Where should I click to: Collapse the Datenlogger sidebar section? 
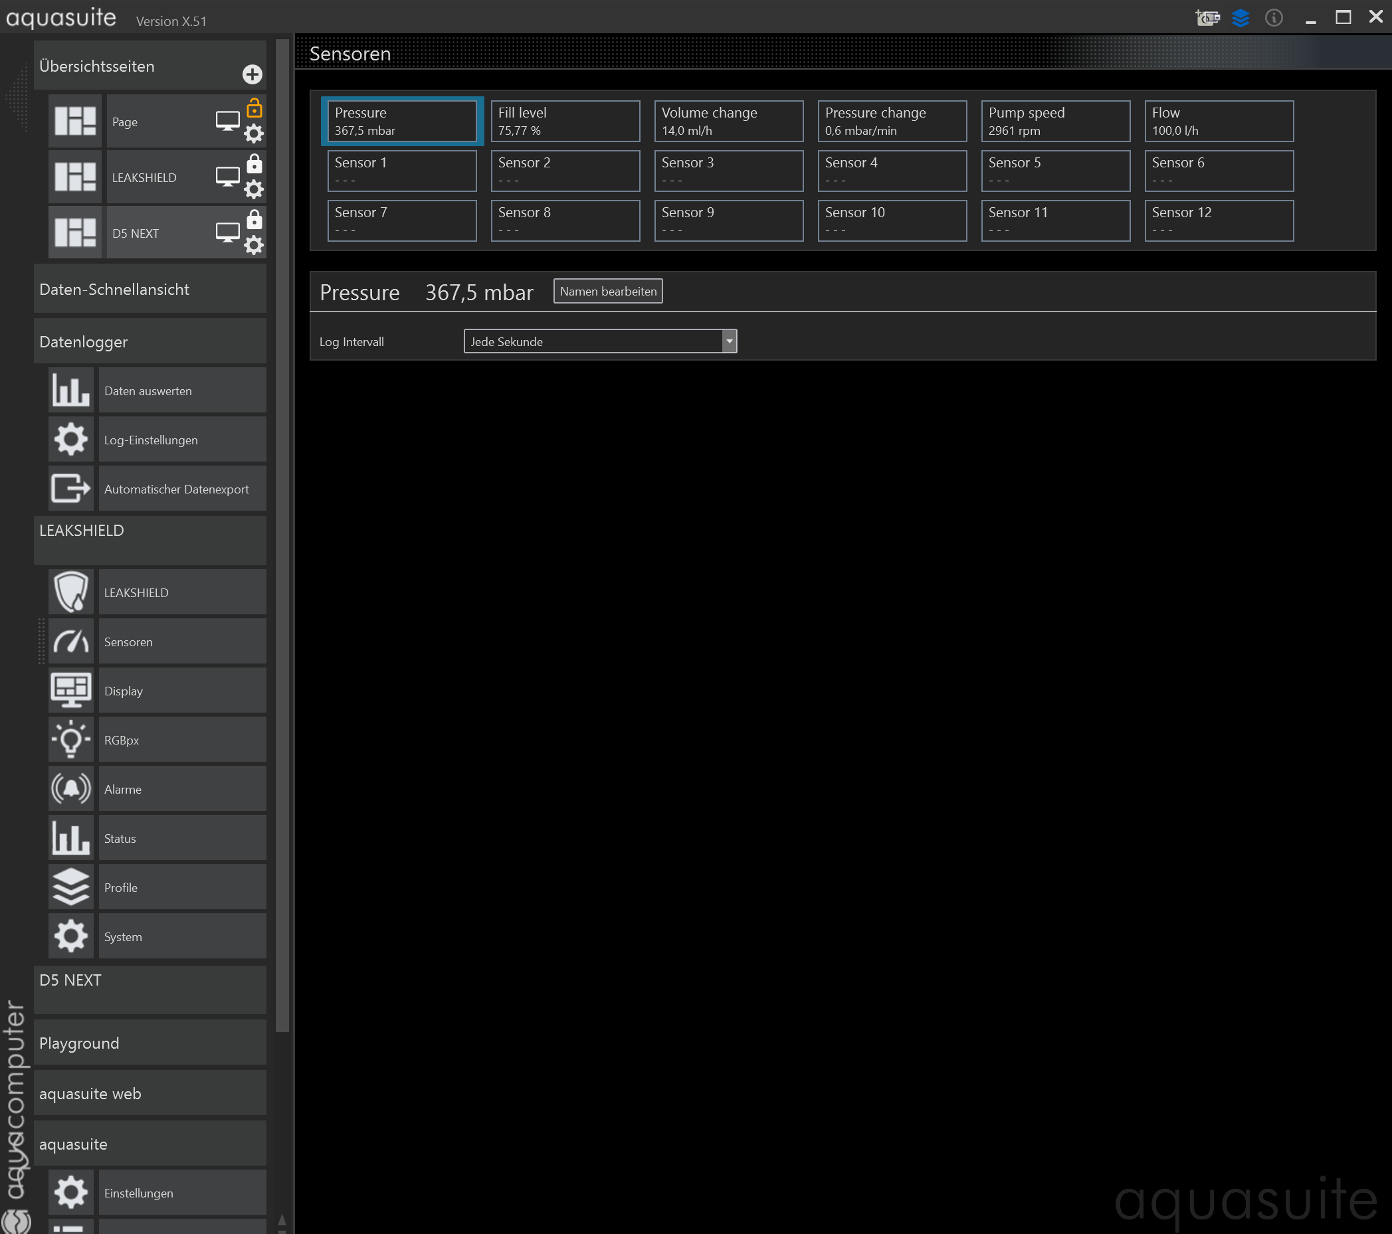149,341
